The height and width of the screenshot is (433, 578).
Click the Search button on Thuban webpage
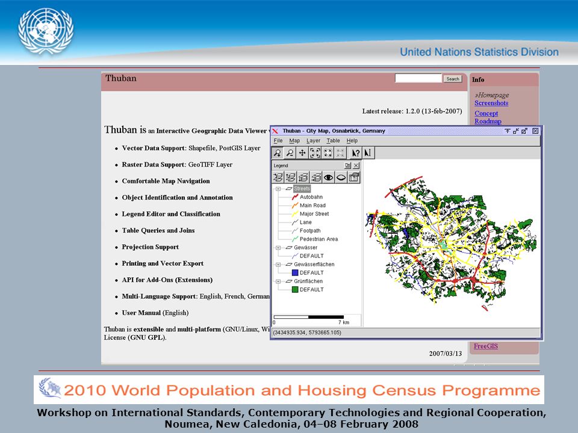click(453, 79)
